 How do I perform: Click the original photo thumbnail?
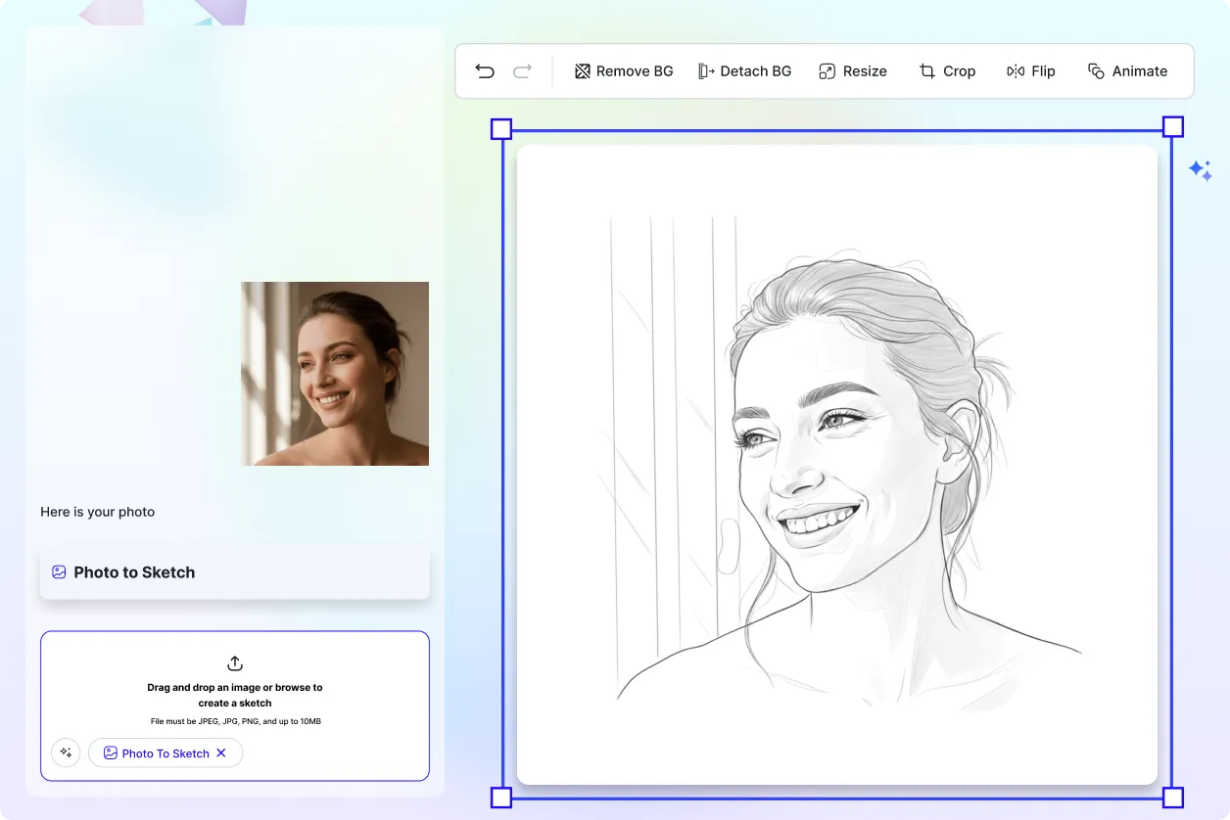tap(334, 373)
